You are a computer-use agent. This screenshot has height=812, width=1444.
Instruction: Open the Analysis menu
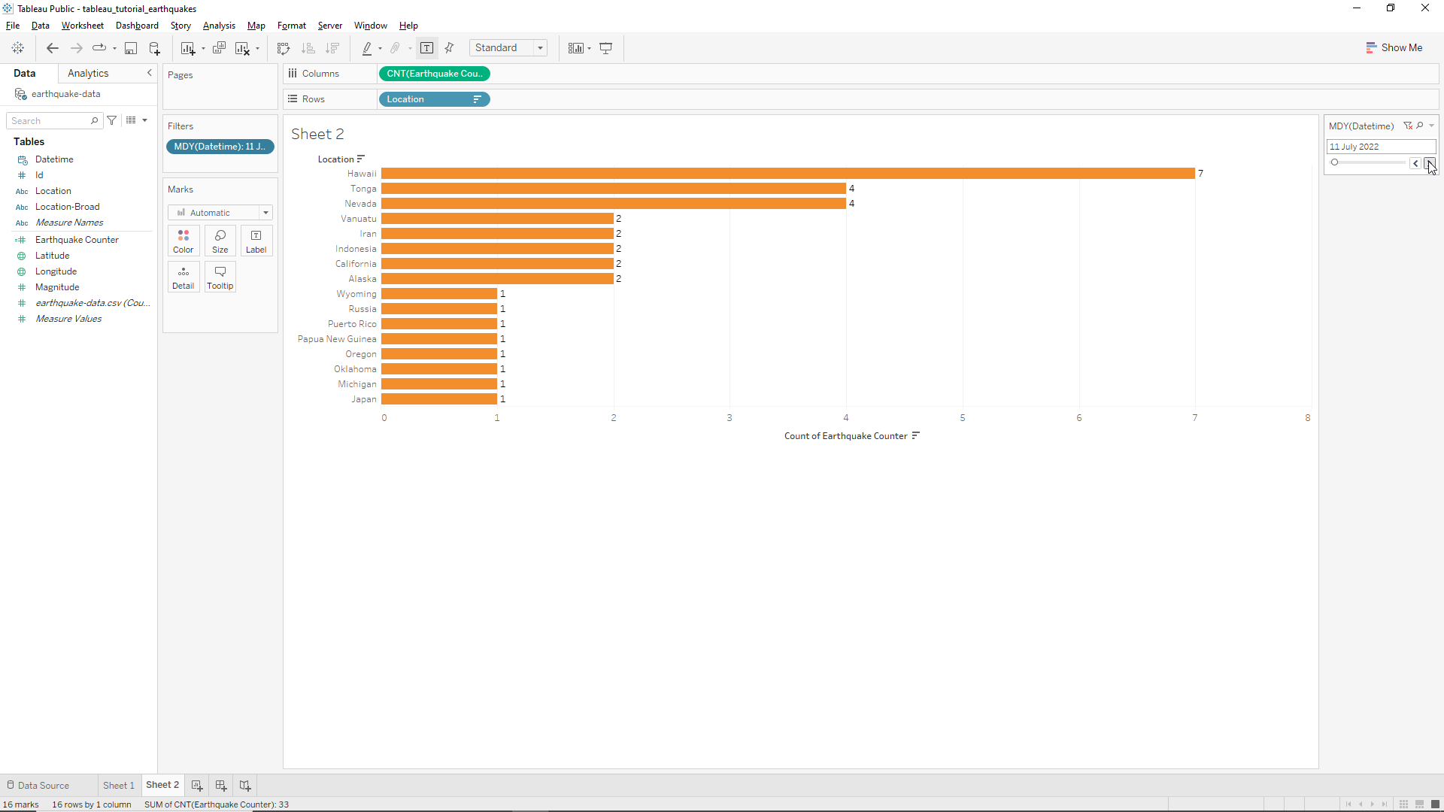point(219,26)
